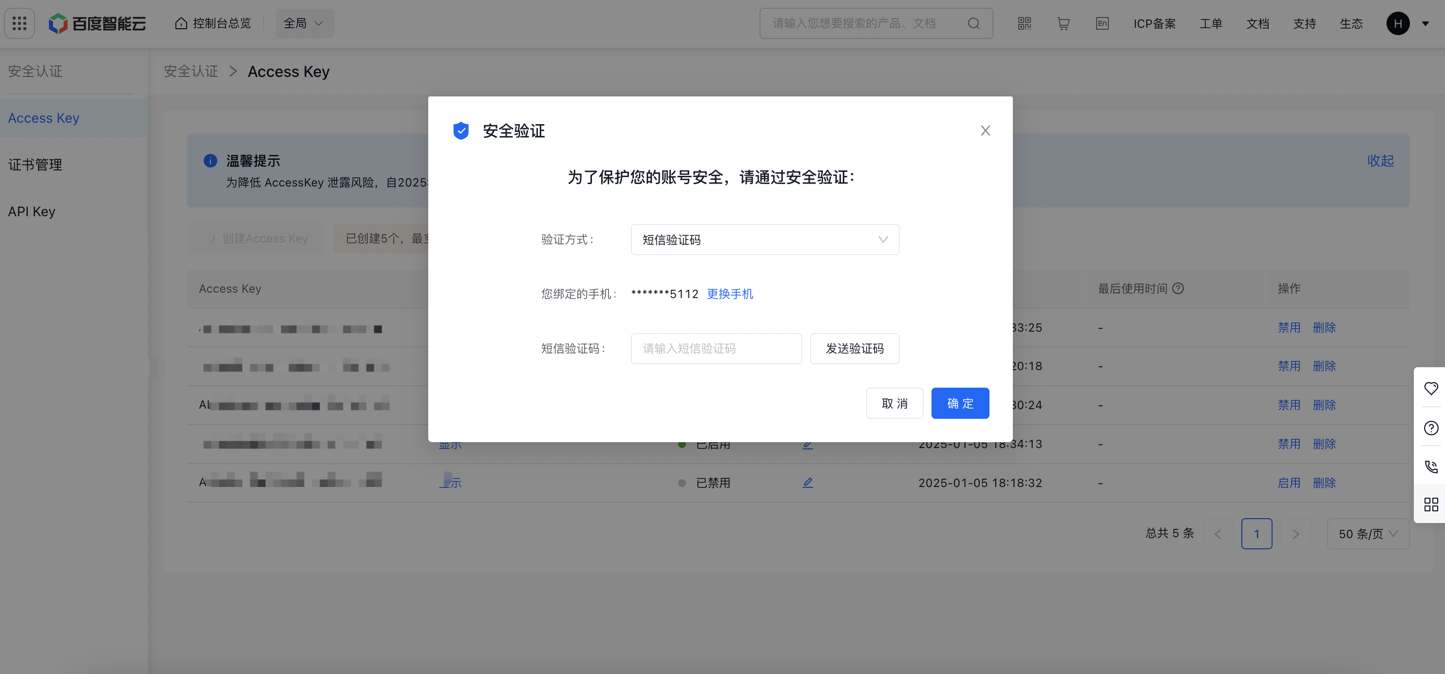1445x674 pixels.
Task: Click the 操作 column header
Action: tap(1289, 289)
